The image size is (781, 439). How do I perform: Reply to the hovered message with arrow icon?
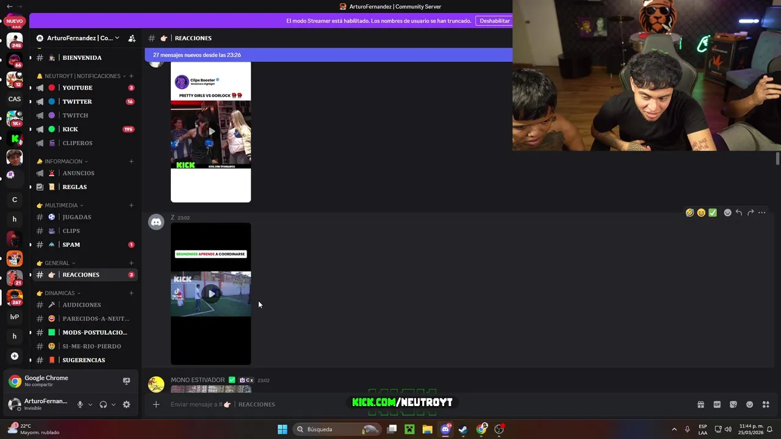739,213
